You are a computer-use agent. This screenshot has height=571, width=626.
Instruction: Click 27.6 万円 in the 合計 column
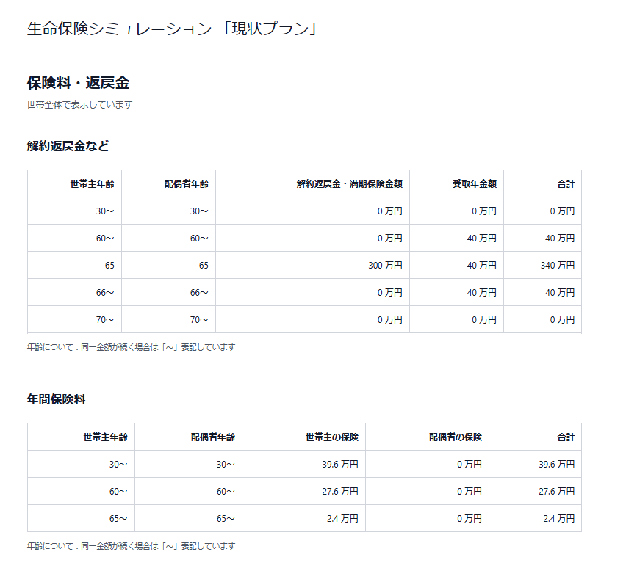[556, 491]
